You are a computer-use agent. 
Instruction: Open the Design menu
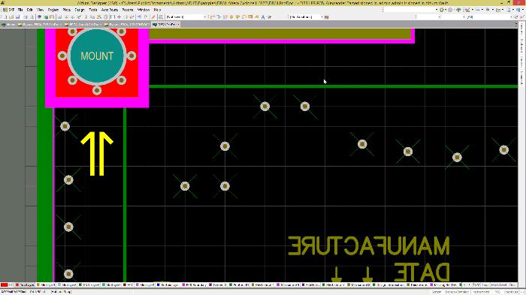pyautogui.click(x=80, y=10)
